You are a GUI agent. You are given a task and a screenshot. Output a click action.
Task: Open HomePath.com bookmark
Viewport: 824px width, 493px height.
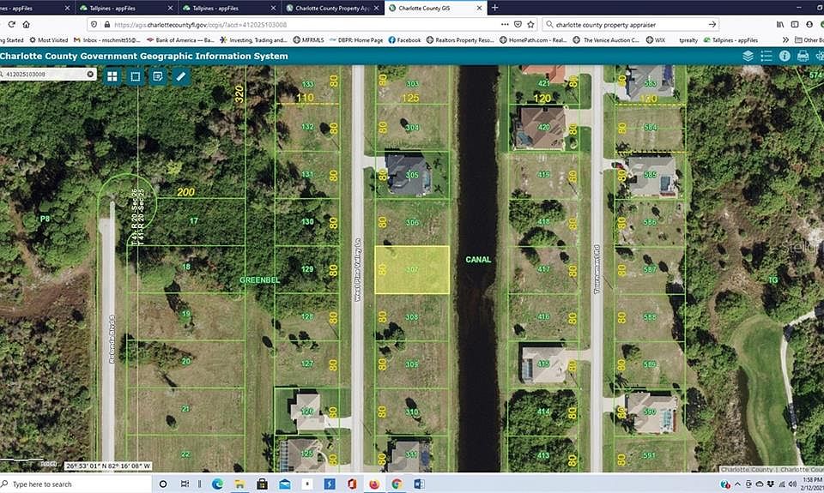(533, 40)
